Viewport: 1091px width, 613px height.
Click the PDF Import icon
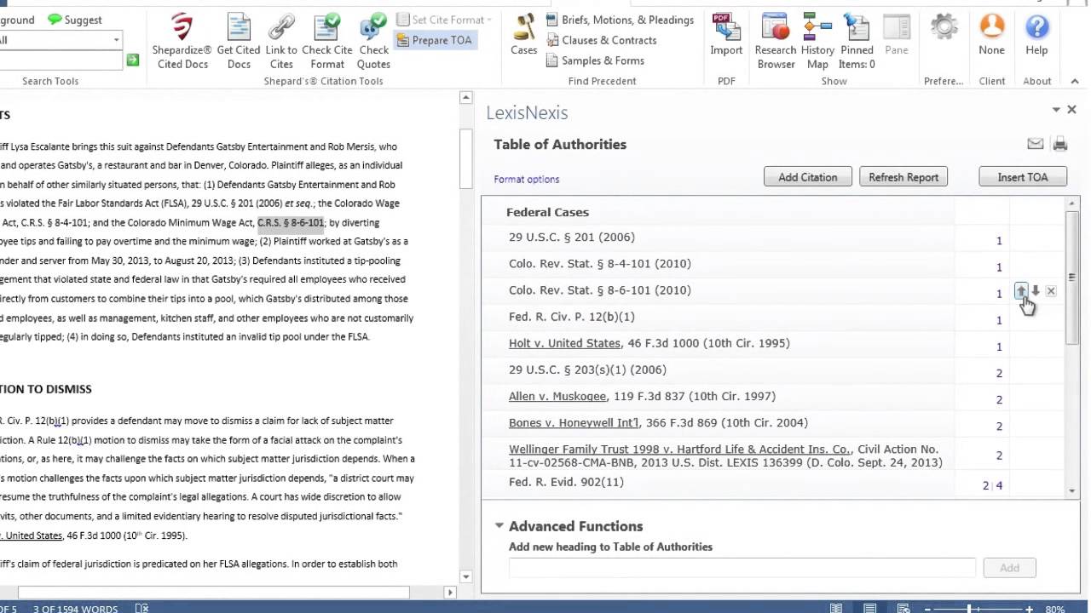[726, 35]
